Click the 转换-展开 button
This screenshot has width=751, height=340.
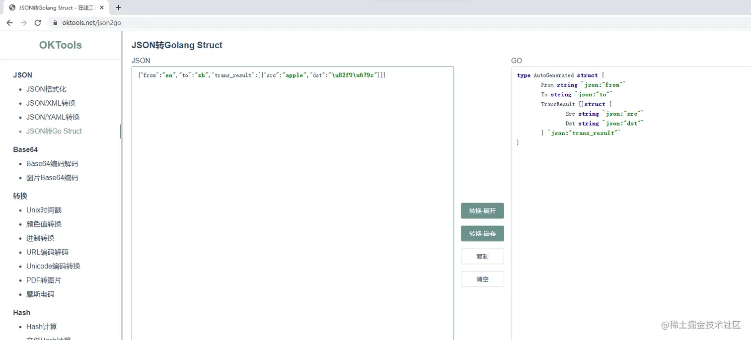(x=482, y=211)
